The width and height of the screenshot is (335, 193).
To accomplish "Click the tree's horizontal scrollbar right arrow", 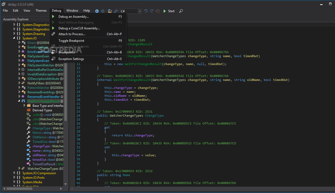I will click(x=61, y=189).
